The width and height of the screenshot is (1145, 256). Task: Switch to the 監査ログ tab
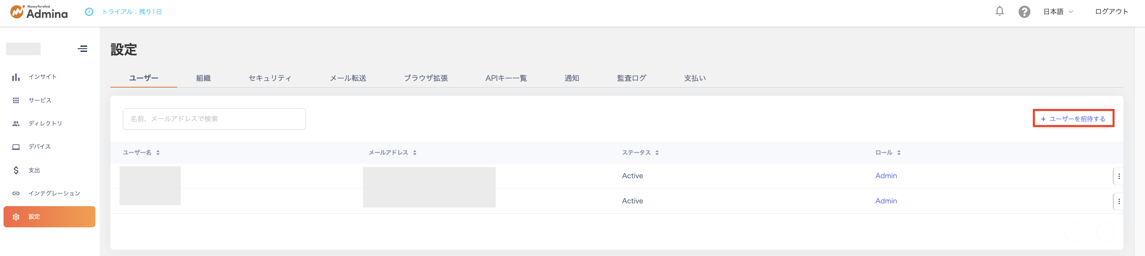[631, 78]
